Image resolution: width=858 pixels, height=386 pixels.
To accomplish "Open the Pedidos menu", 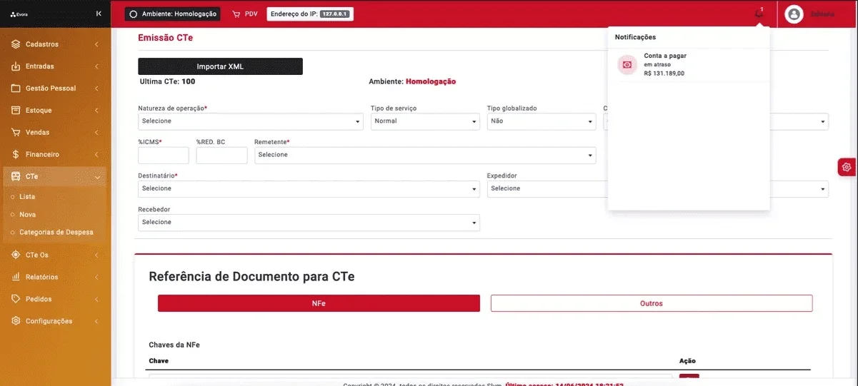I will pyautogui.click(x=55, y=299).
